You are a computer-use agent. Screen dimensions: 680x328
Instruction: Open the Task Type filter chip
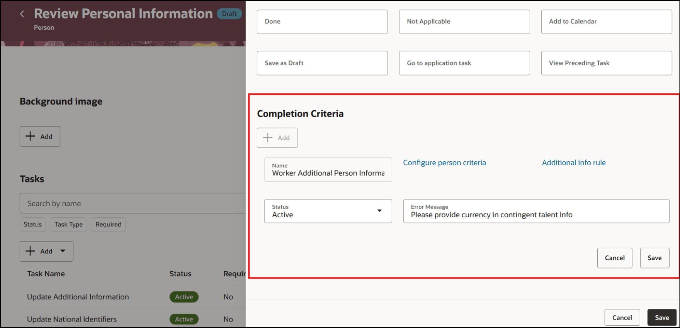pyautogui.click(x=69, y=225)
